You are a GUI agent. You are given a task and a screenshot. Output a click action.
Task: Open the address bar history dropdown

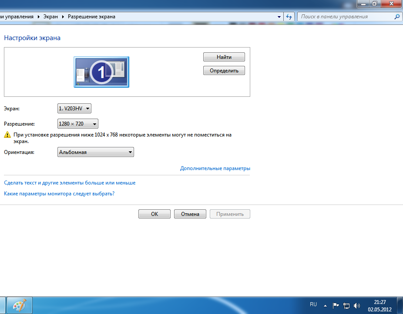click(x=279, y=17)
